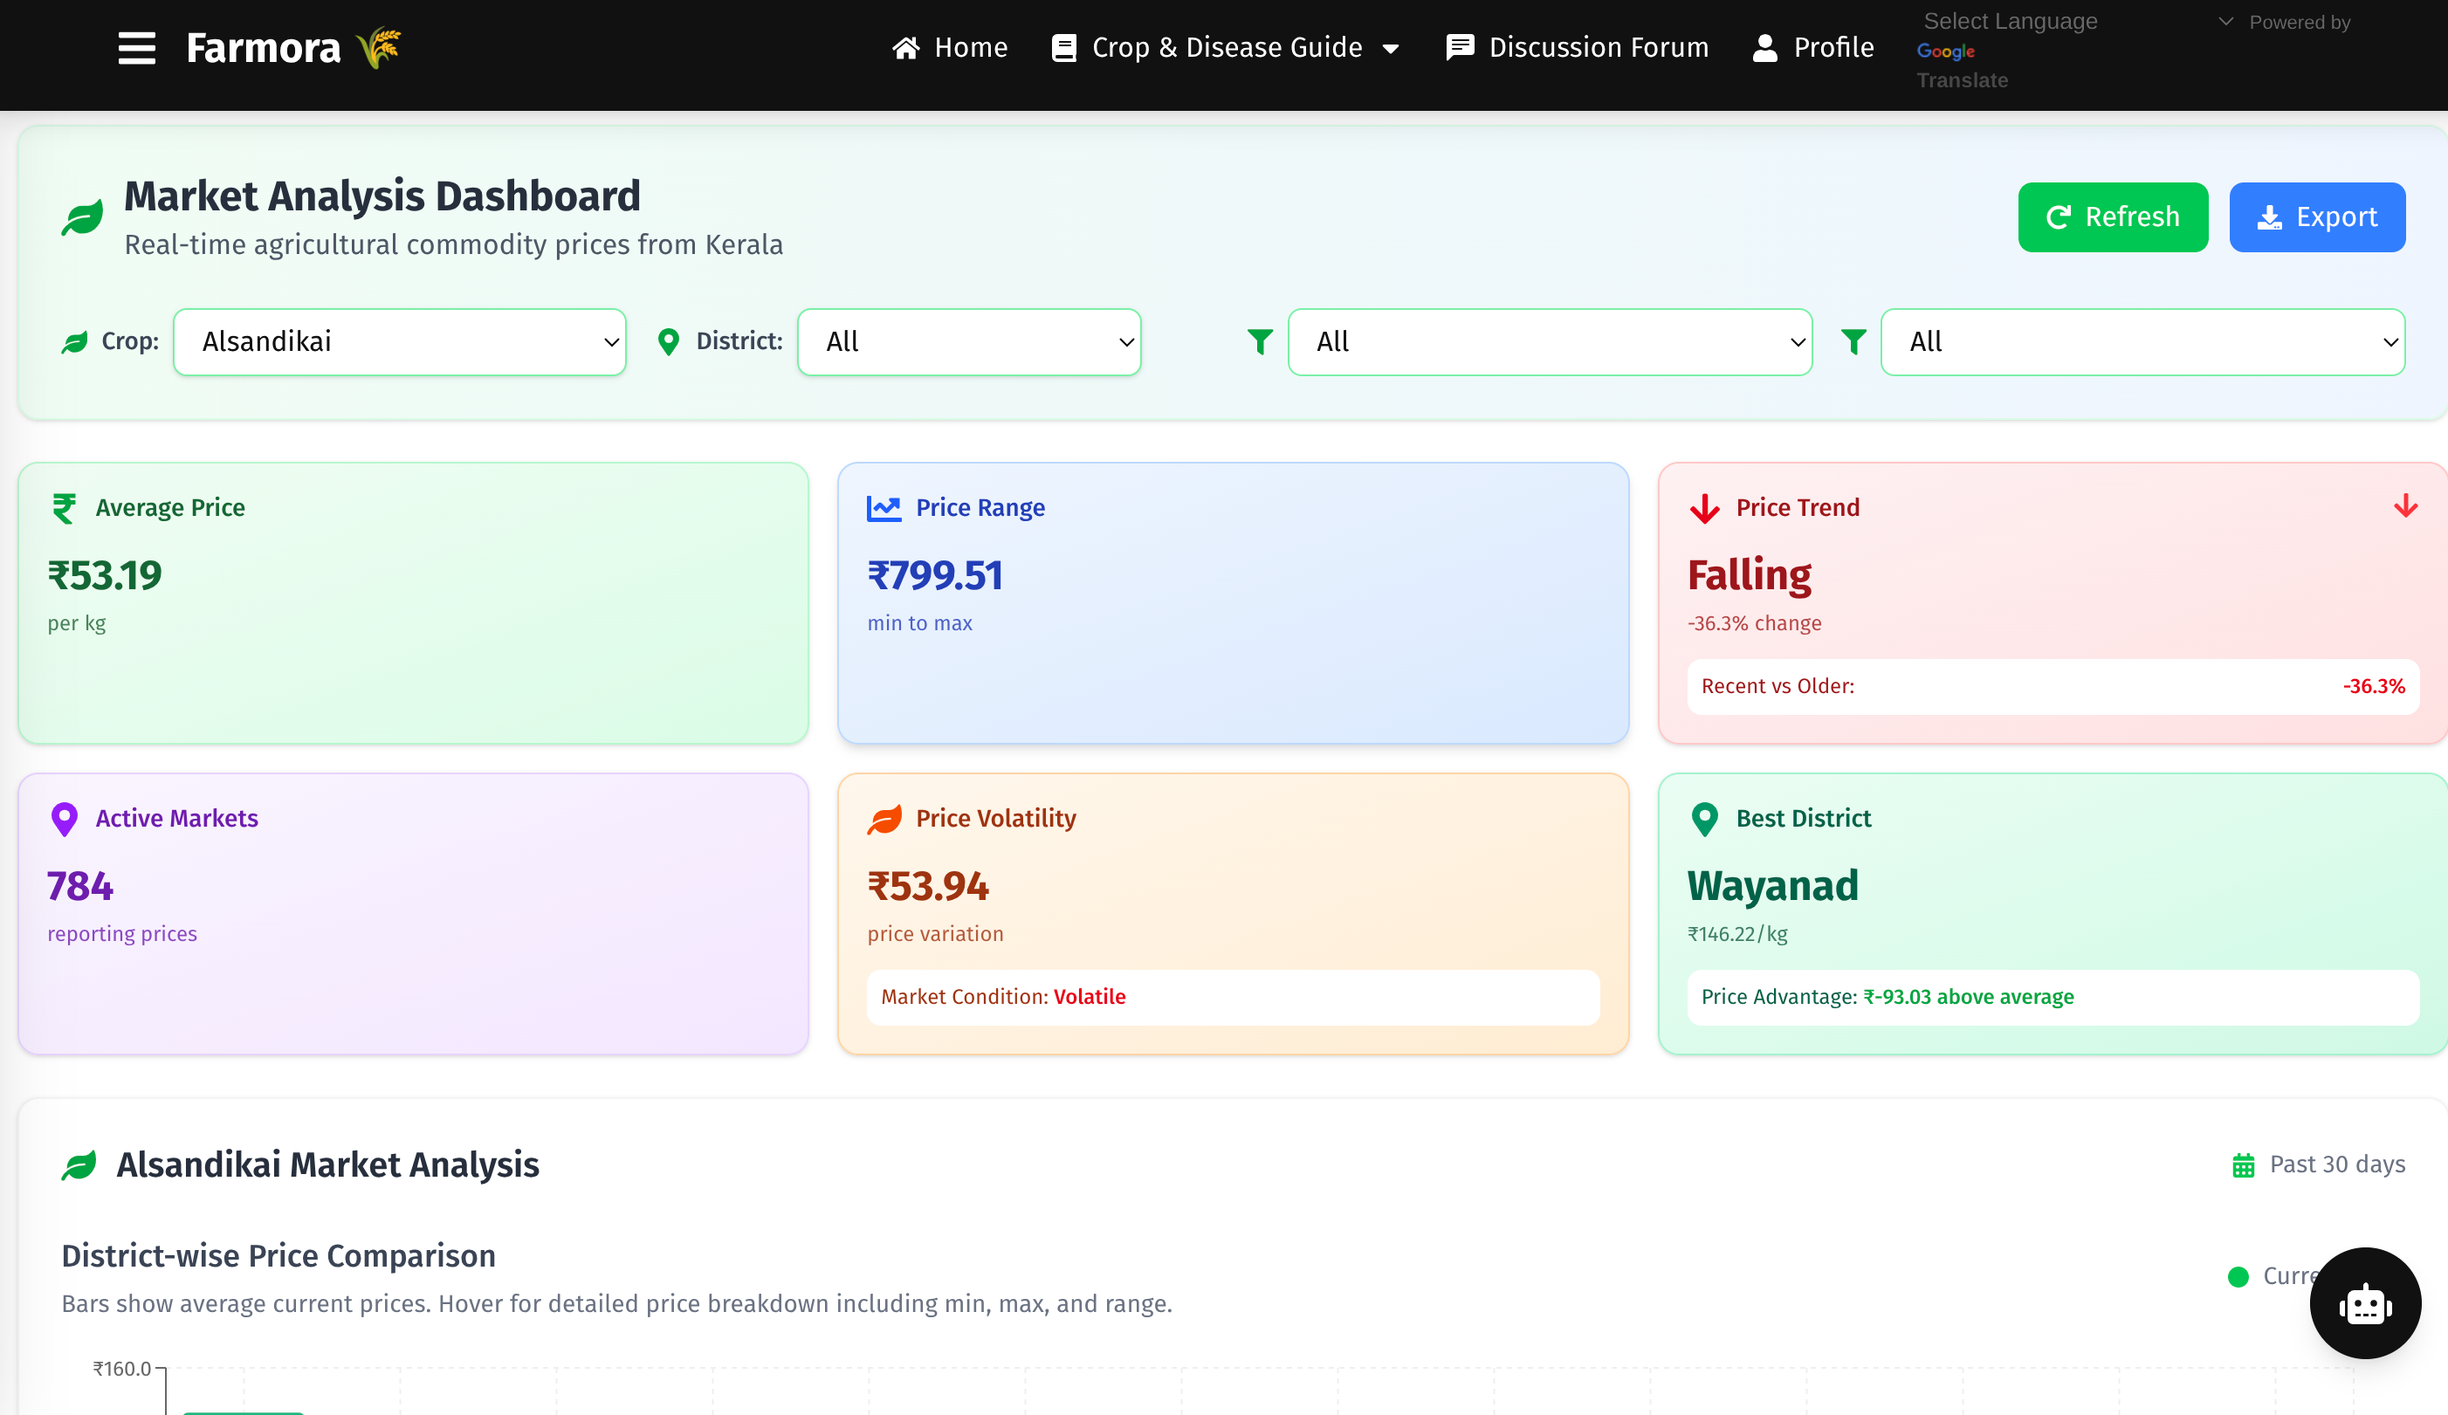Click the first green filter funnel icon
Viewport: 2448px width, 1415px height.
(x=1260, y=342)
